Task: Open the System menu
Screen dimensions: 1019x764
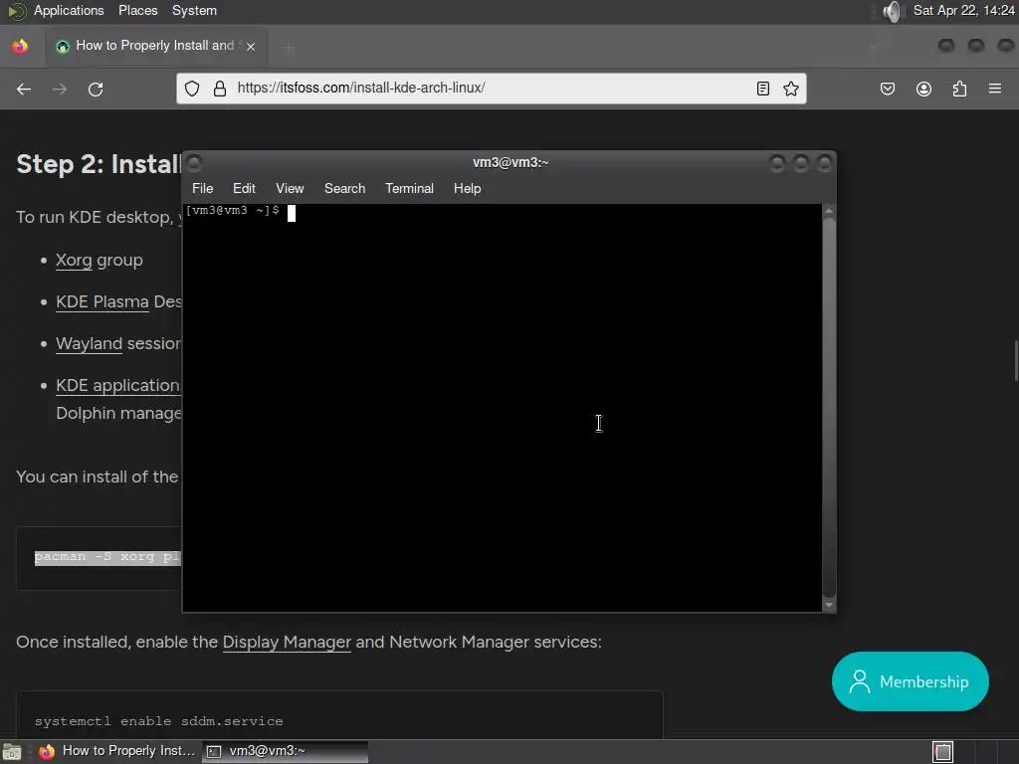Action: 194,10
